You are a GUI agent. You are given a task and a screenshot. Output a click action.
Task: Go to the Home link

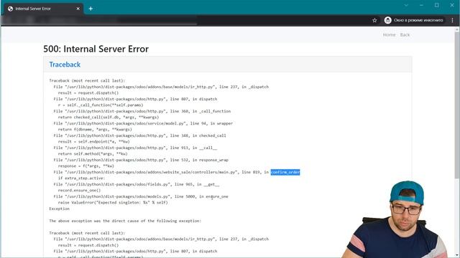click(389, 35)
